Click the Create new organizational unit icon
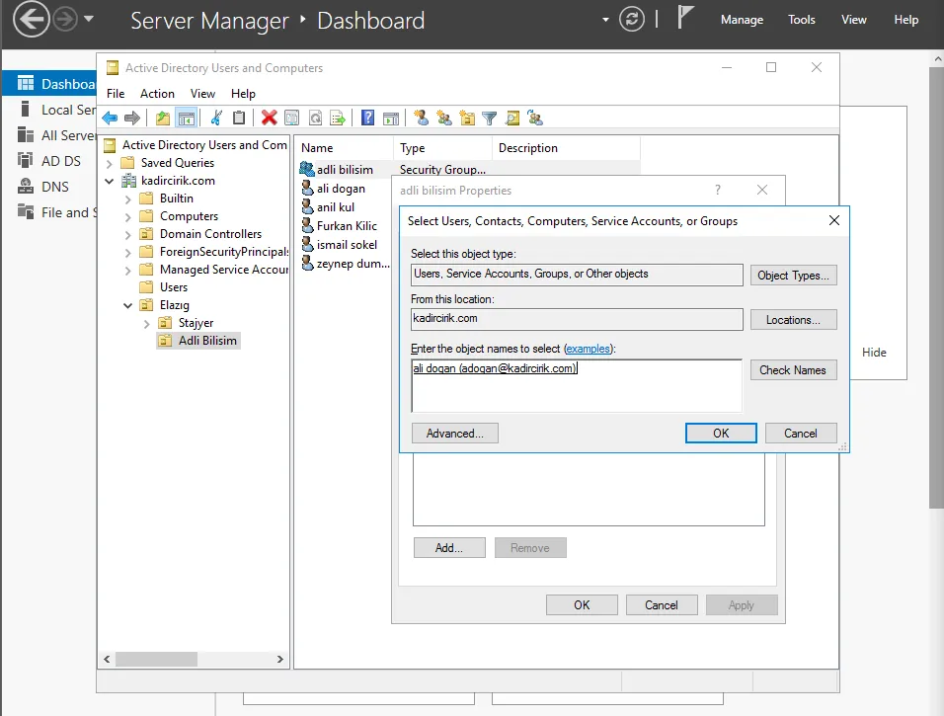The width and height of the screenshot is (944, 716). click(x=467, y=119)
